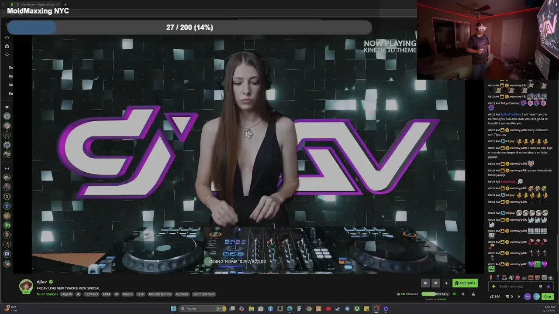Open the YouTube icon in taskbar
The image size is (559, 314).
pos(328,309)
